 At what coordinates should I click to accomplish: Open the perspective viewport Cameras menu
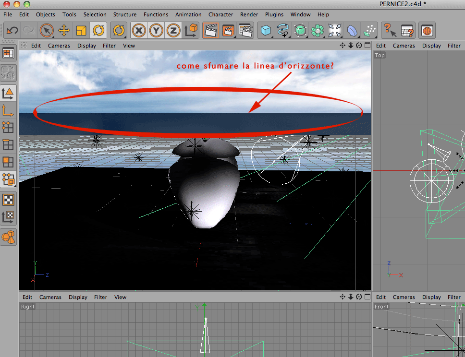tap(59, 46)
